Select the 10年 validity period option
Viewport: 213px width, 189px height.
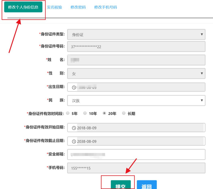85,114
